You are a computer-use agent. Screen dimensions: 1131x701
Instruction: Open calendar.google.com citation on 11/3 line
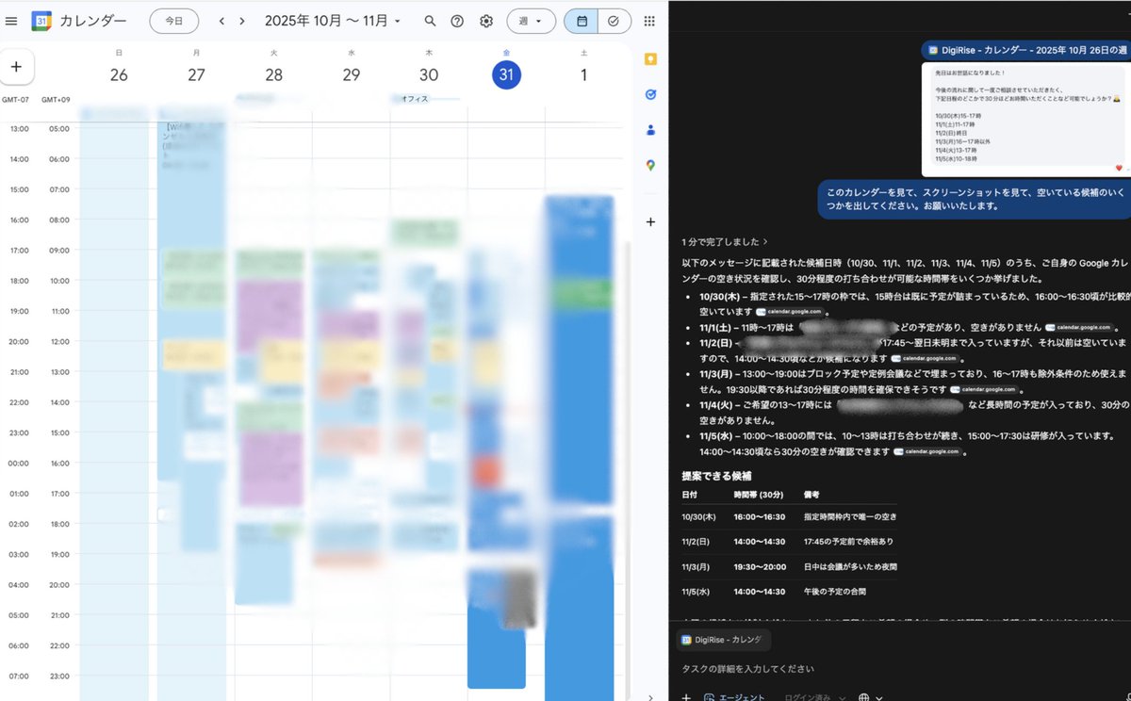(x=986, y=389)
